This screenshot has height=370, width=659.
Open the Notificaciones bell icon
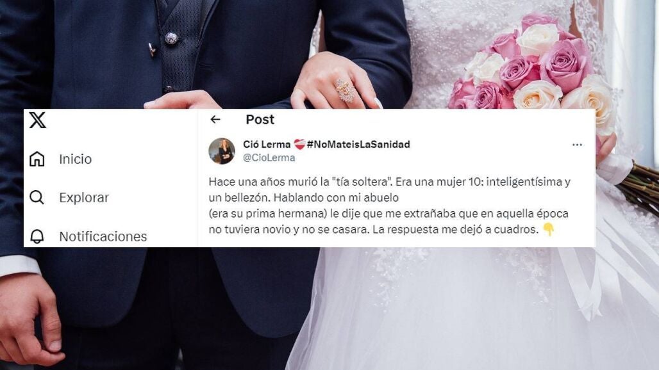[37, 236]
